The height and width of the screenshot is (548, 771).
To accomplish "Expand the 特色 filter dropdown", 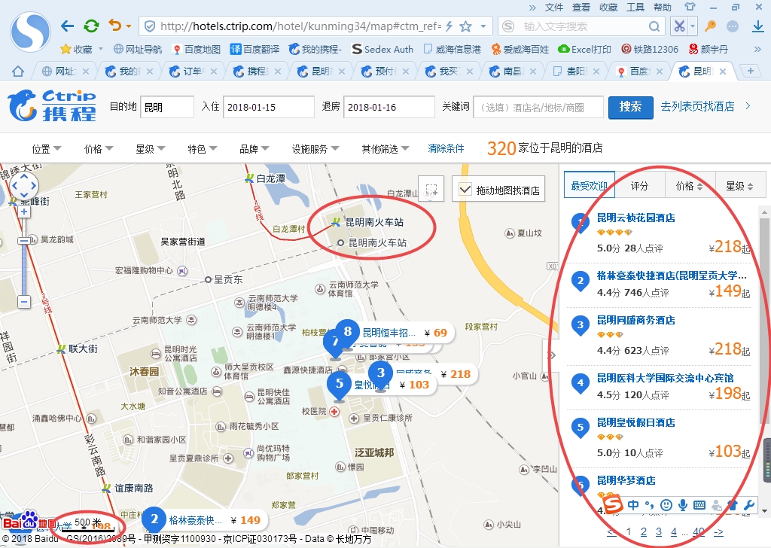I will (202, 148).
